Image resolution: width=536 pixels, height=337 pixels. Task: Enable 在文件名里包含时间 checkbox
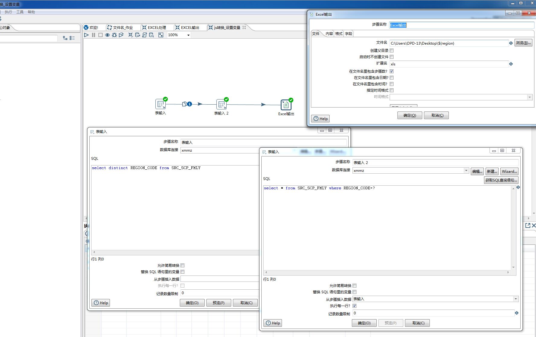coord(392,84)
